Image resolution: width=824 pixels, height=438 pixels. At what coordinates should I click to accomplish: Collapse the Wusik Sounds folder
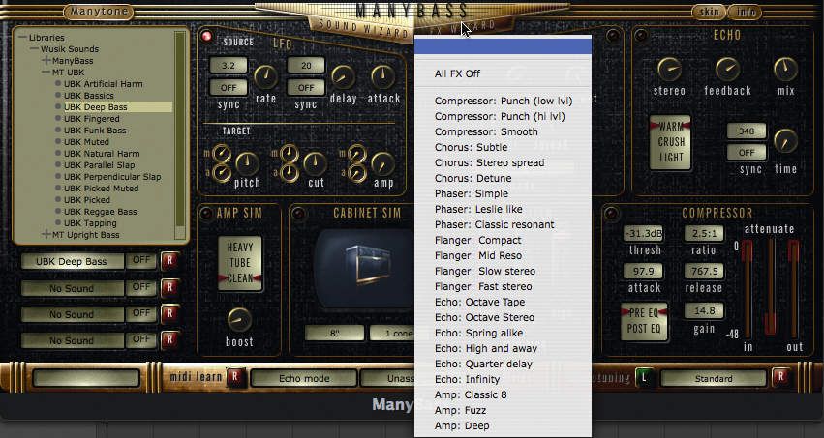[35, 48]
